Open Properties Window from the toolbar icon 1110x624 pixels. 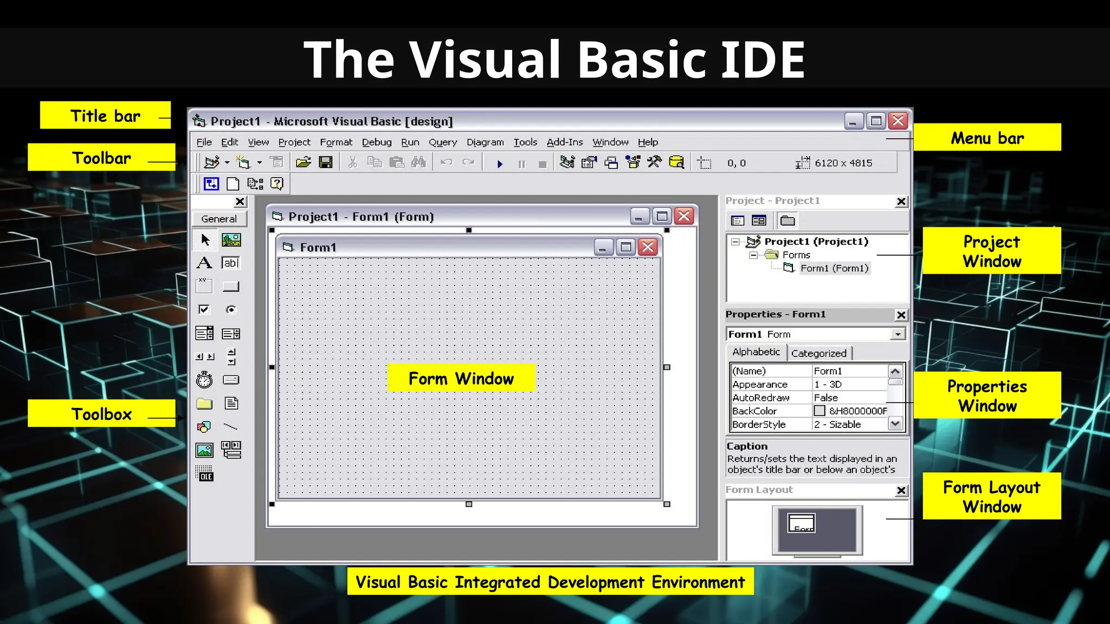tap(589, 162)
